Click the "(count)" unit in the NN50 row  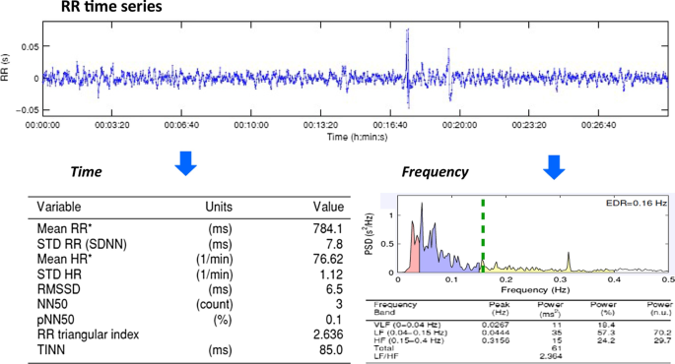coord(215,304)
